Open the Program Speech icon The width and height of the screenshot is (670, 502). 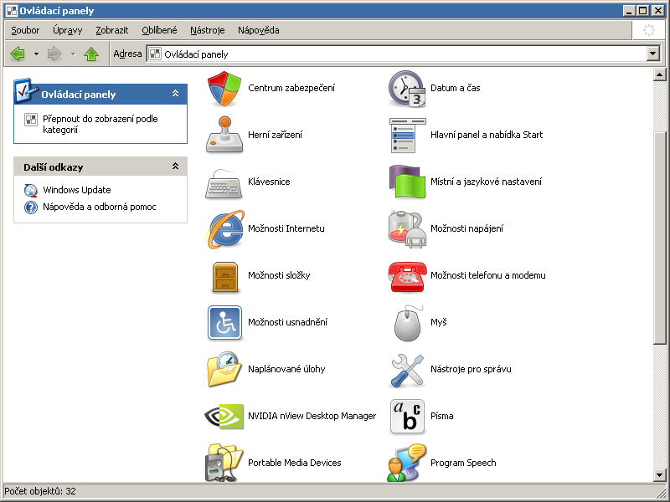pyautogui.click(x=407, y=463)
